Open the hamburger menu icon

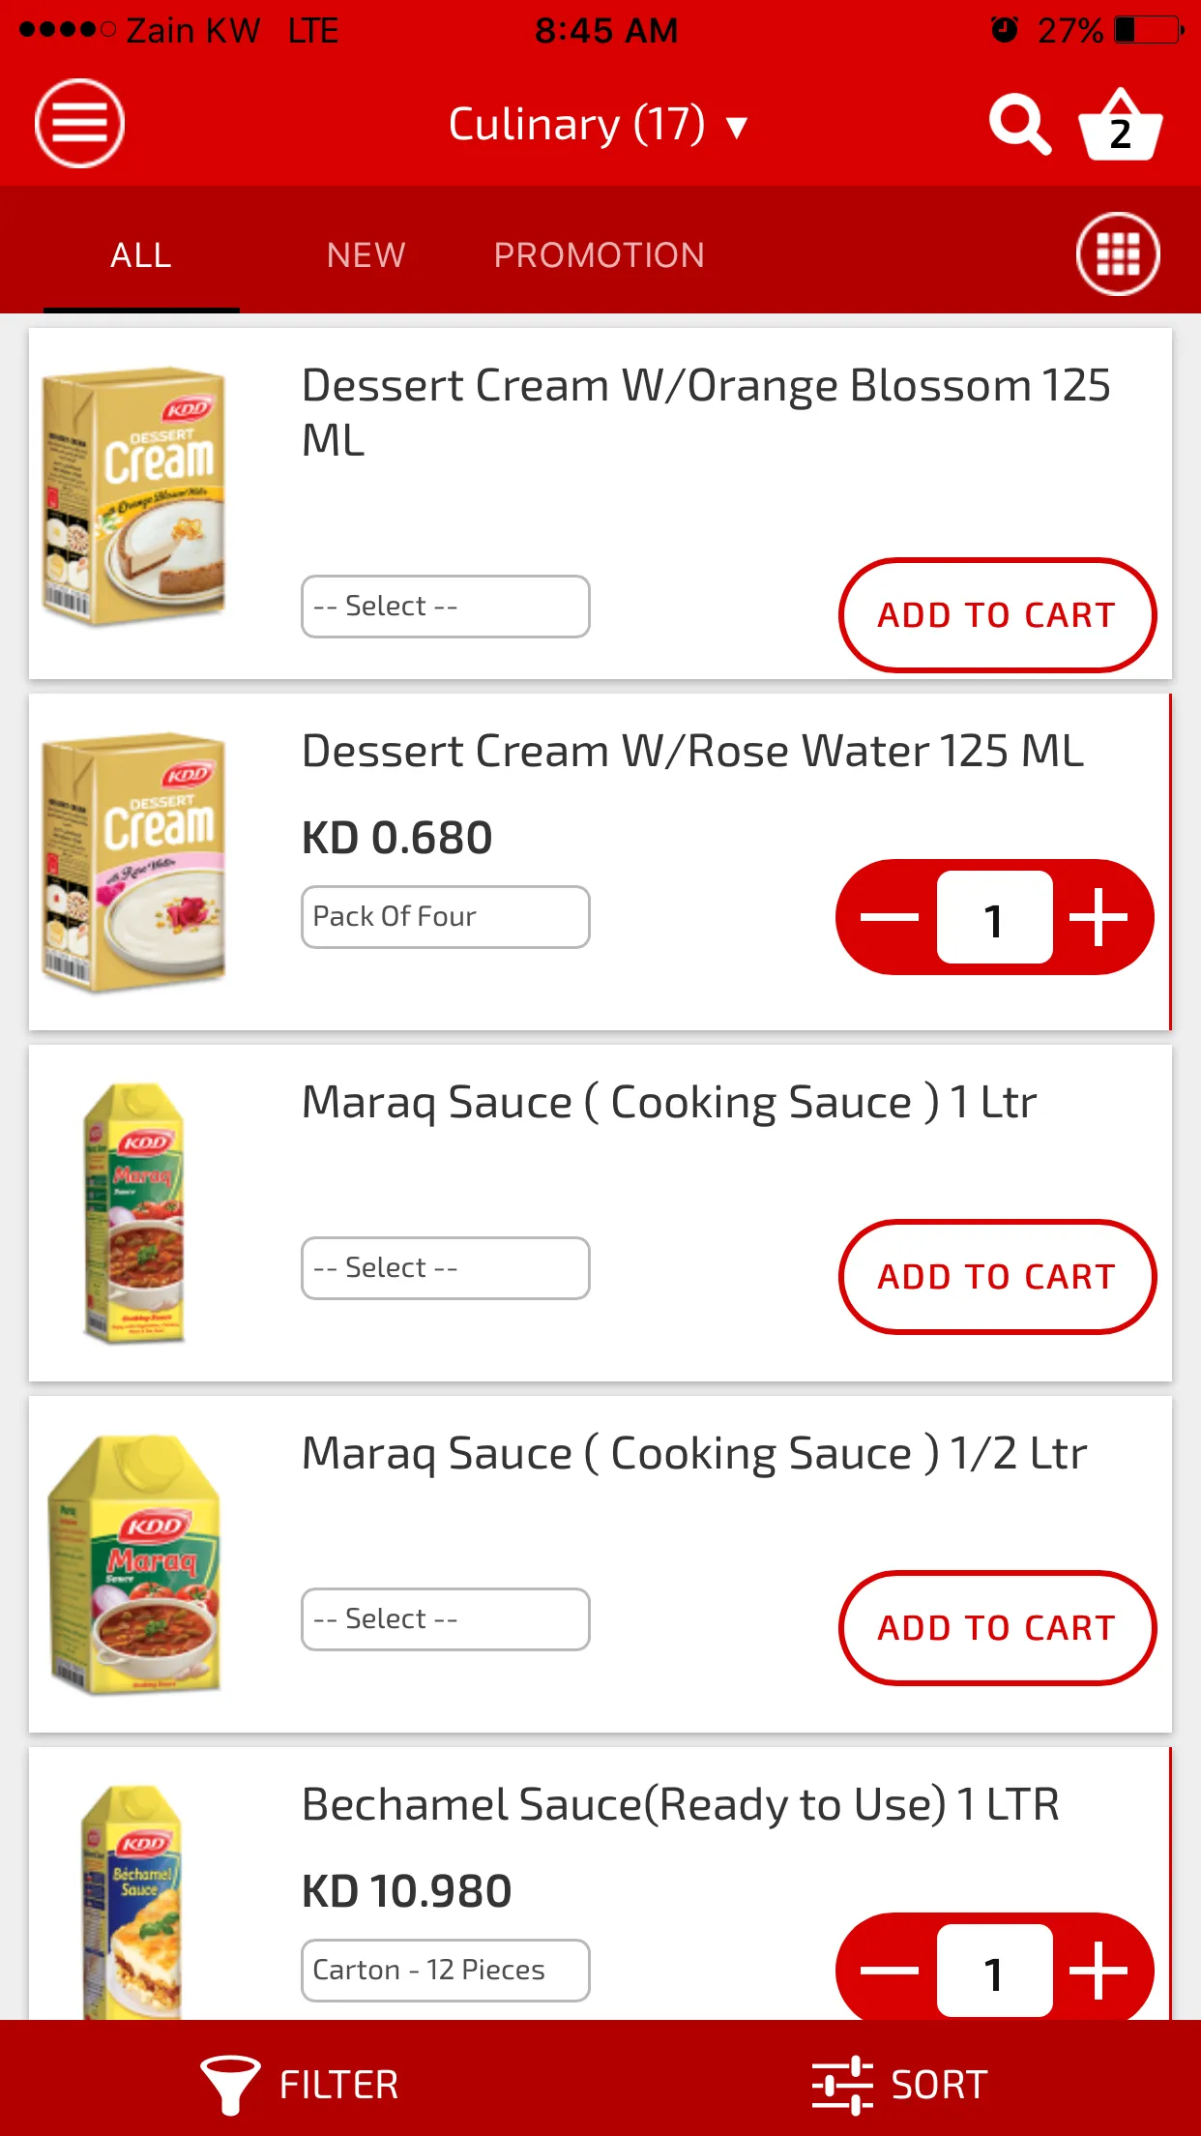coord(79,123)
